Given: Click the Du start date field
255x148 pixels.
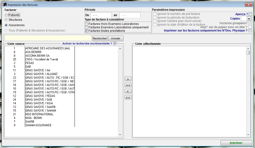Looking at the screenshot, I should (101, 15).
